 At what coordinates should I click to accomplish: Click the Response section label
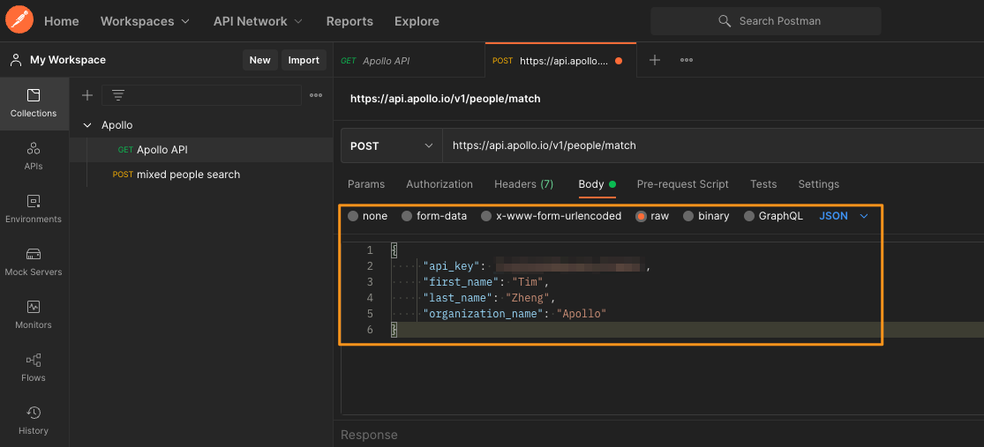point(369,435)
